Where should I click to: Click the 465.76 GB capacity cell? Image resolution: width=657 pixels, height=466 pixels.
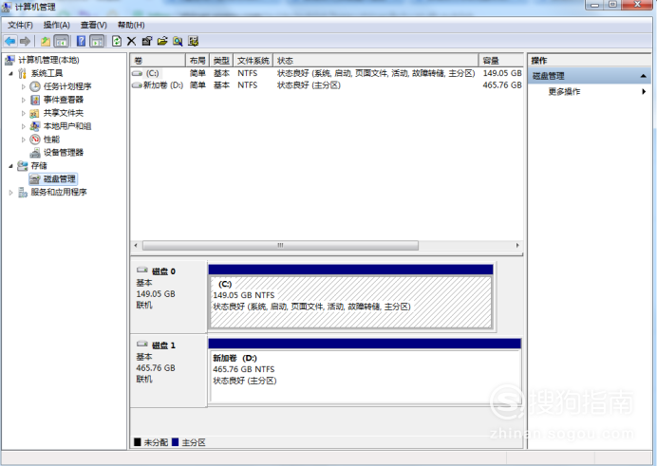tap(502, 85)
